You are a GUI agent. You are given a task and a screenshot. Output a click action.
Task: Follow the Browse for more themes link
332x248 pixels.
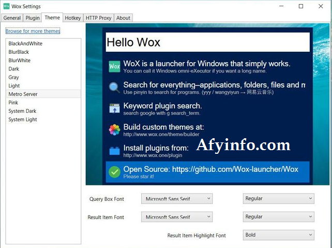33,31
